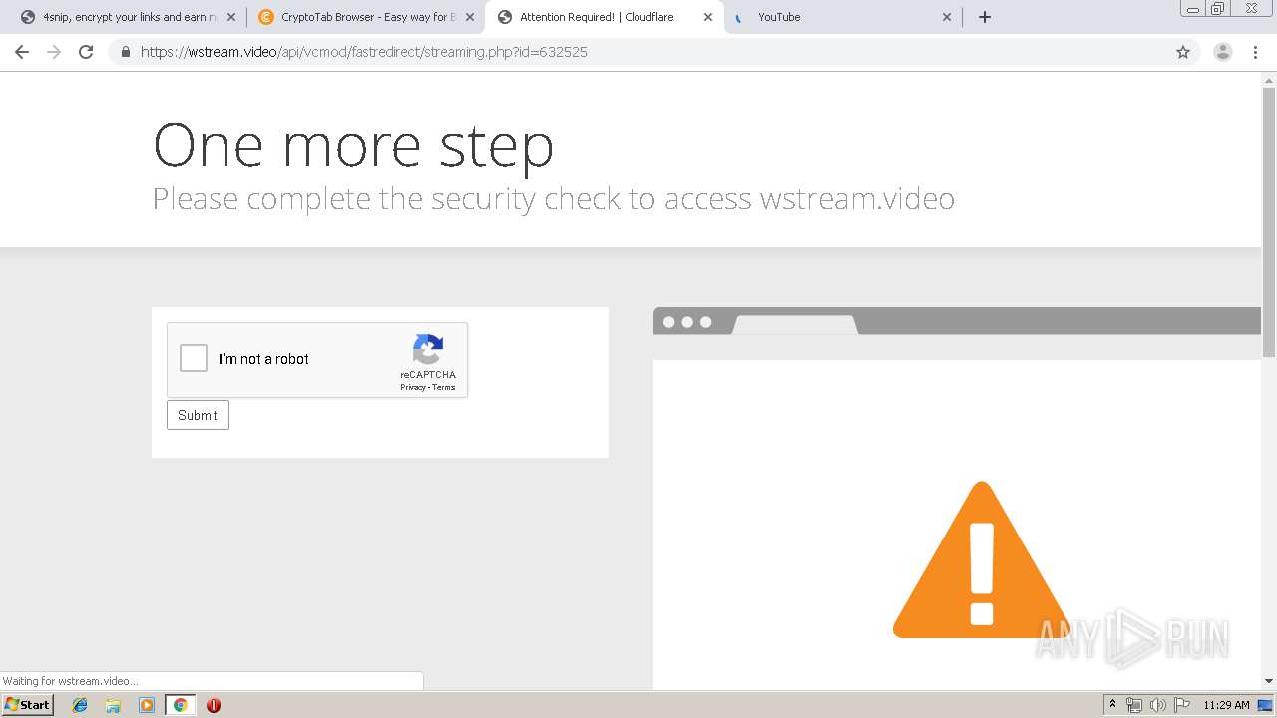Open Chrome three-dot menu
The image size is (1277, 718).
[1255, 52]
